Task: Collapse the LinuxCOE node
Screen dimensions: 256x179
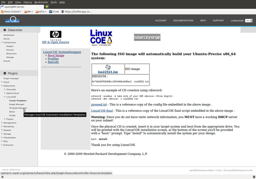Action: tap(5, 97)
